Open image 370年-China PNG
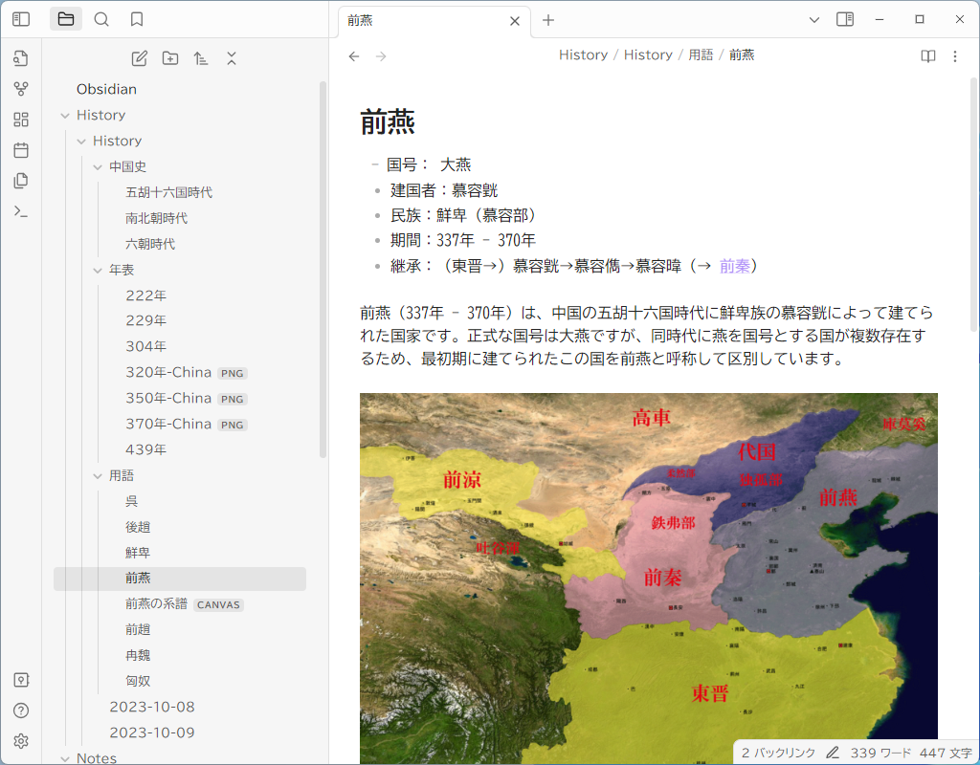Image resolution: width=980 pixels, height=765 pixels. tap(187, 424)
